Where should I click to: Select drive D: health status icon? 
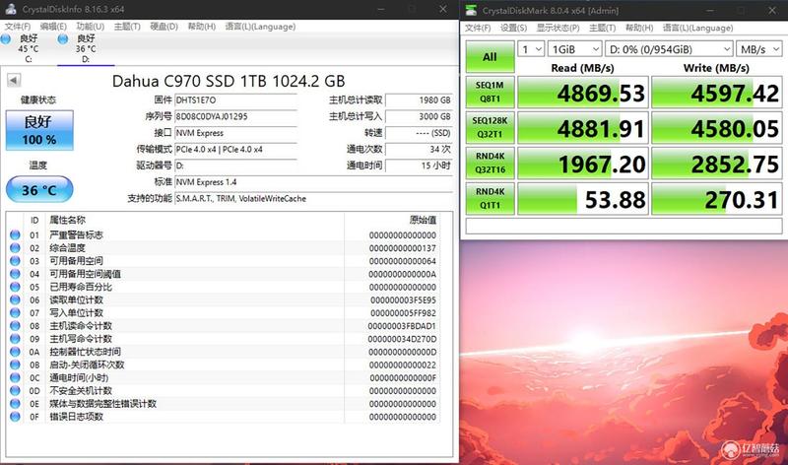click(x=63, y=38)
